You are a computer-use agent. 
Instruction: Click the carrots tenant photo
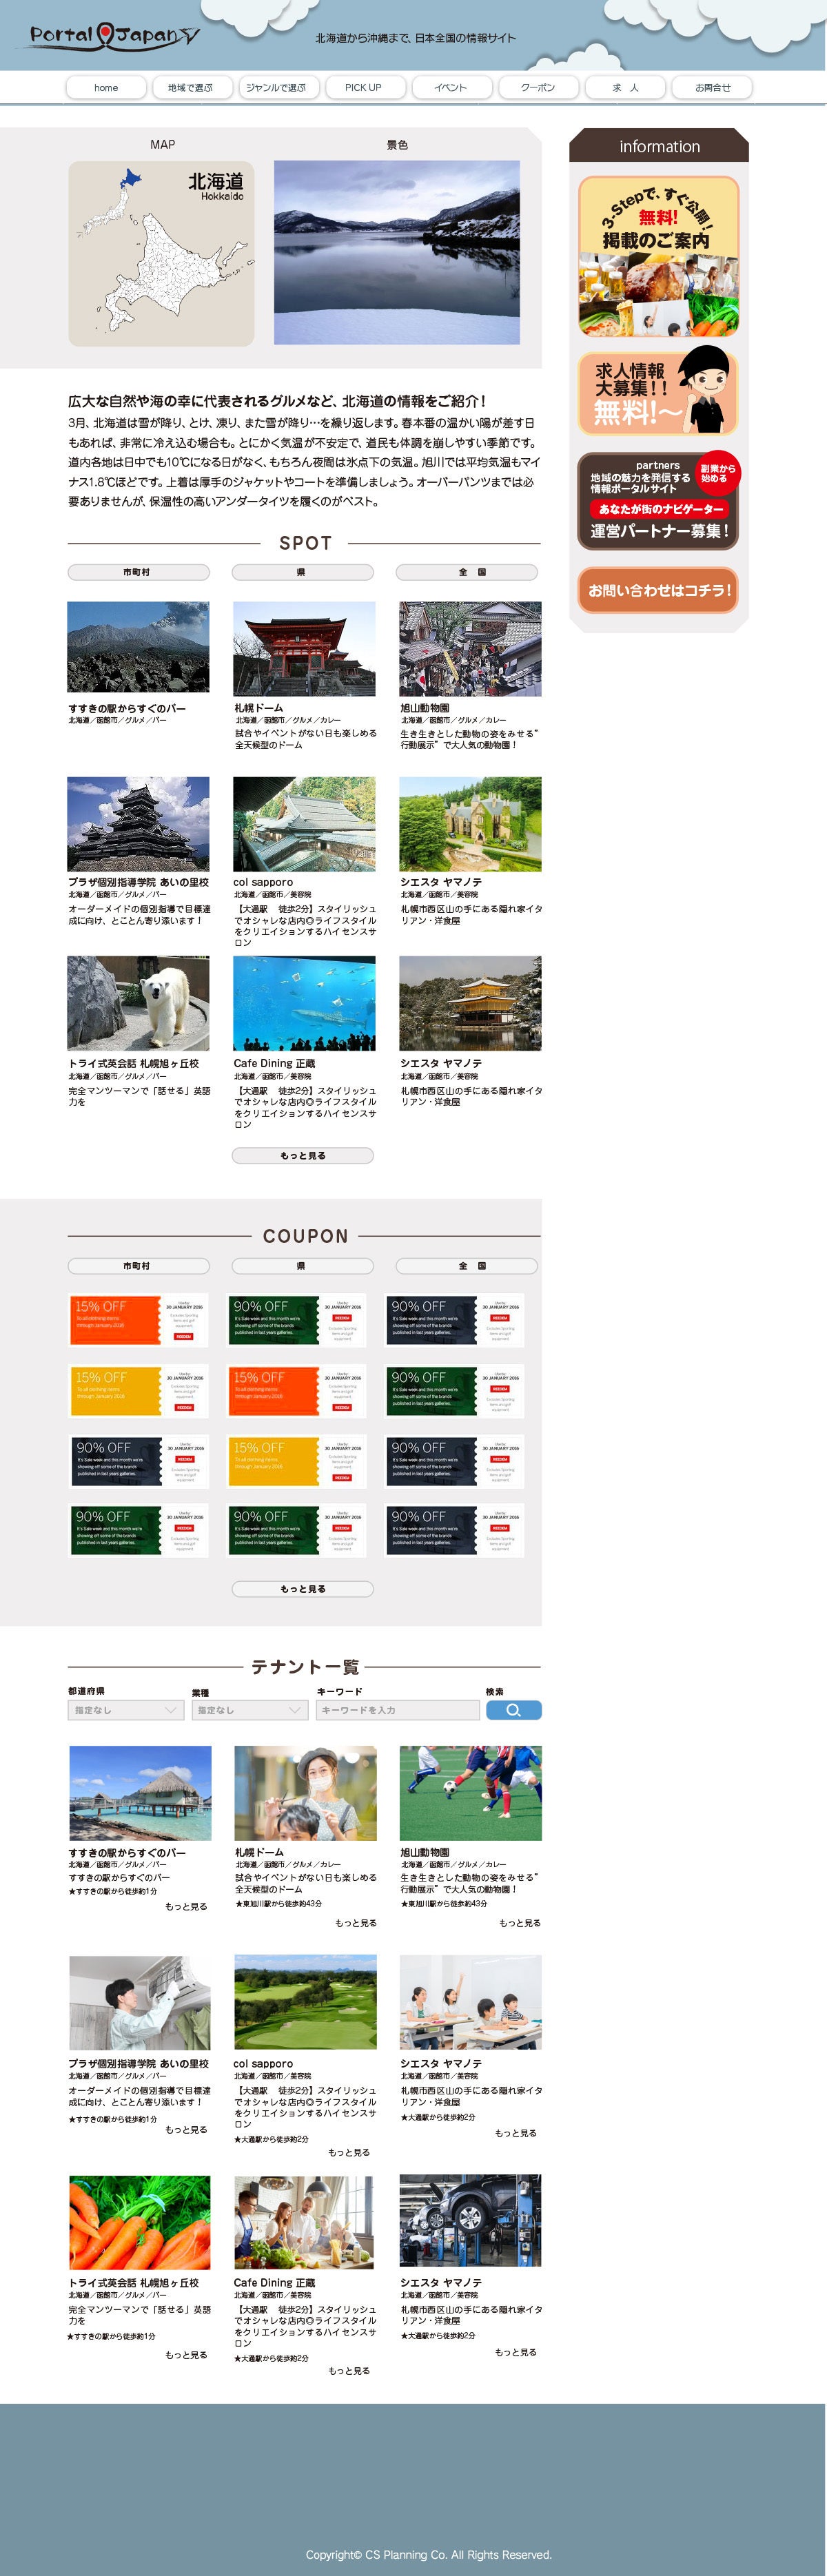pyautogui.click(x=139, y=2222)
